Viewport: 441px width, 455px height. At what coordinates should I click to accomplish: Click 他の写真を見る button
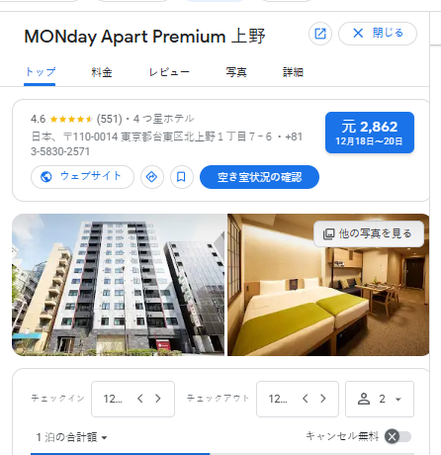(x=369, y=233)
